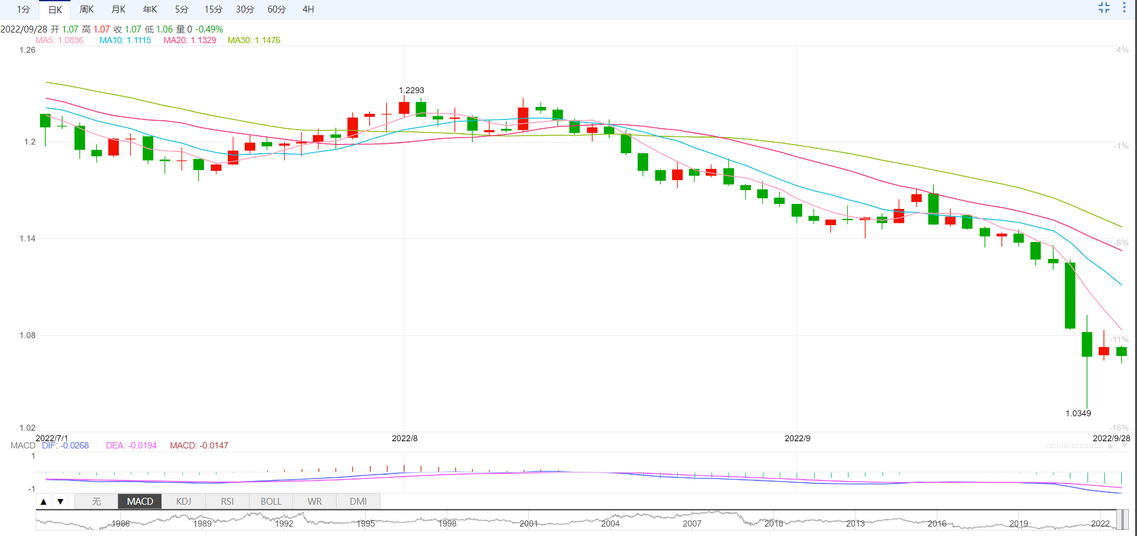The height and width of the screenshot is (536, 1137).
Task: Click the DIF: -0.0268 value
Action: pyautogui.click(x=66, y=445)
